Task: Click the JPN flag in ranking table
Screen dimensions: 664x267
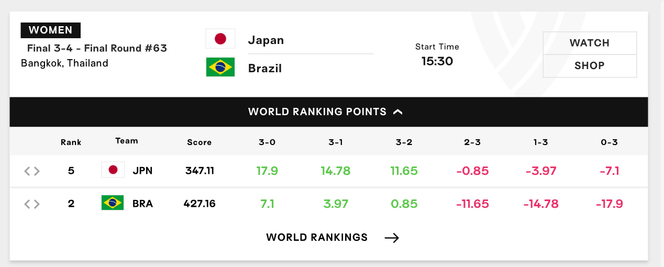Action: click(113, 170)
